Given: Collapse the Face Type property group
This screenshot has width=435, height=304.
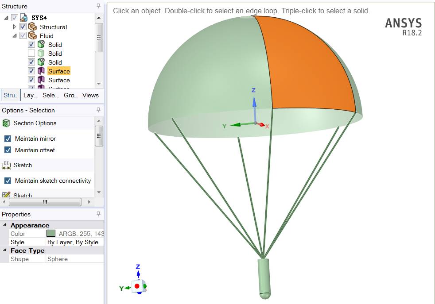Looking at the screenshot, I should click(4, 250).
